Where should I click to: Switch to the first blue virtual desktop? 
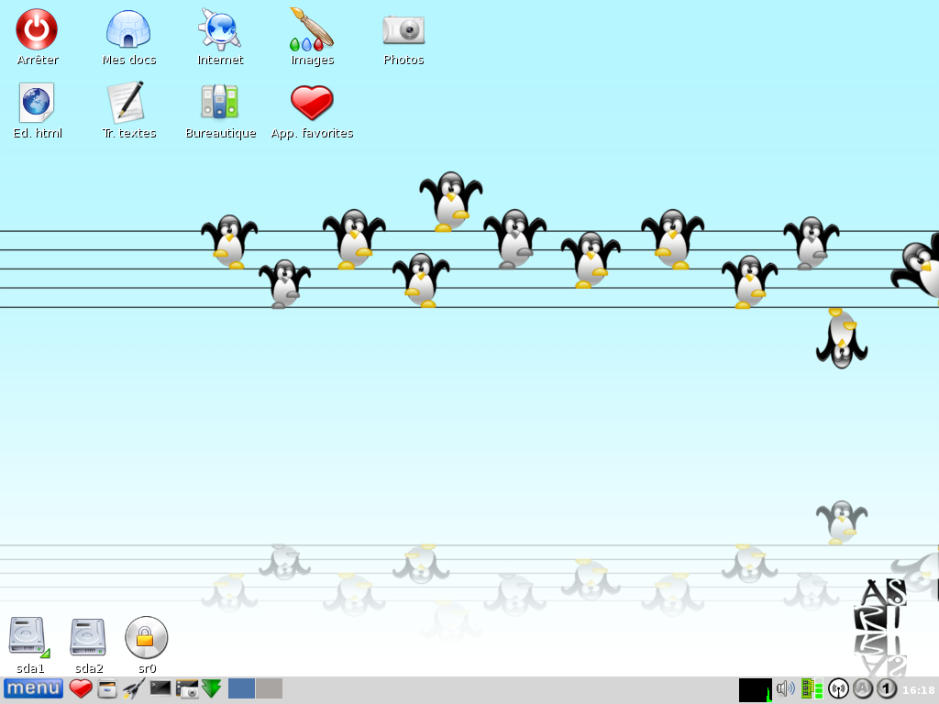click(241, 688)
